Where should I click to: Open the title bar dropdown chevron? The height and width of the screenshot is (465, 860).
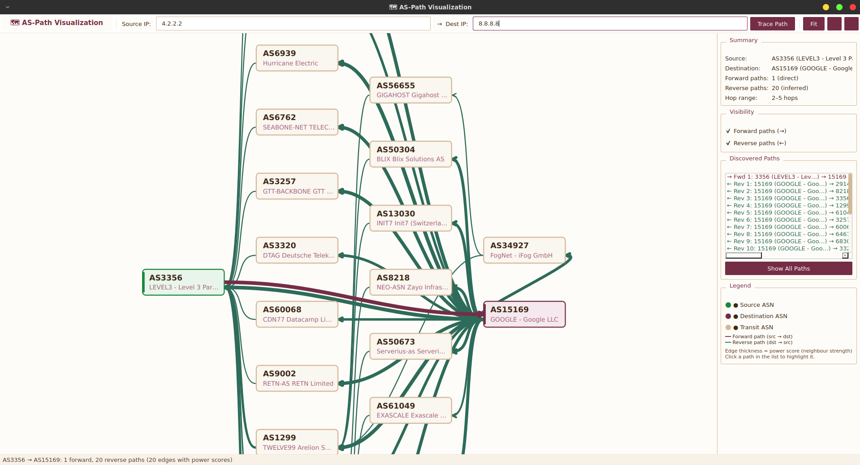(x=8, y=7)
